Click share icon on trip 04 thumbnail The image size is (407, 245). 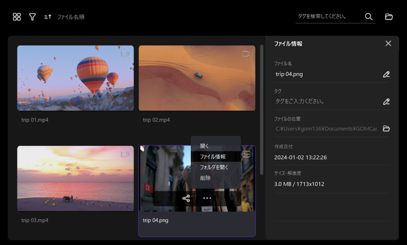click(x=186, y=198)
